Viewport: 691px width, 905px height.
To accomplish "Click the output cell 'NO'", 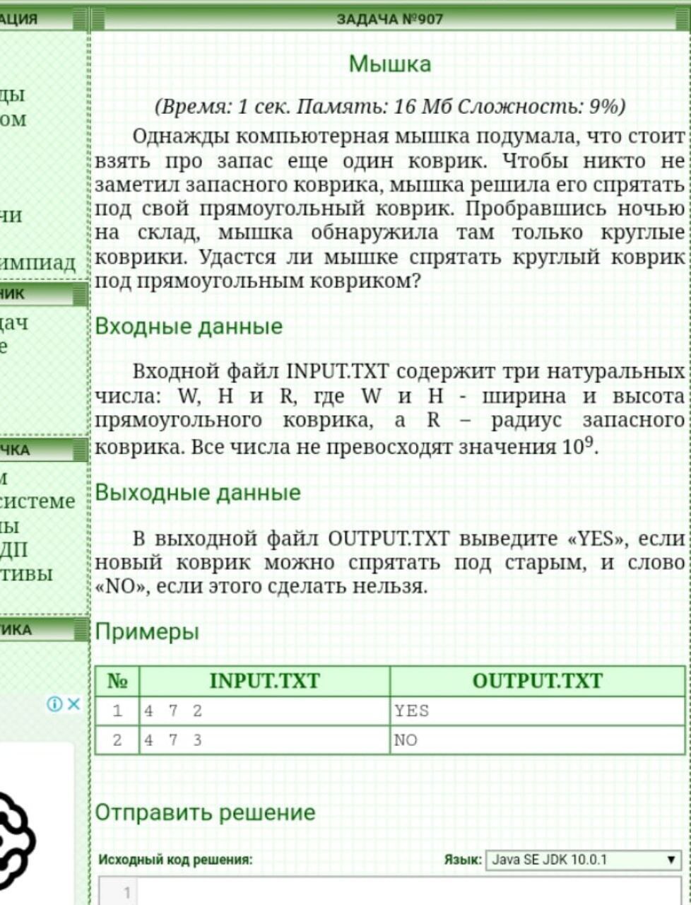I will tap(538, 740).
